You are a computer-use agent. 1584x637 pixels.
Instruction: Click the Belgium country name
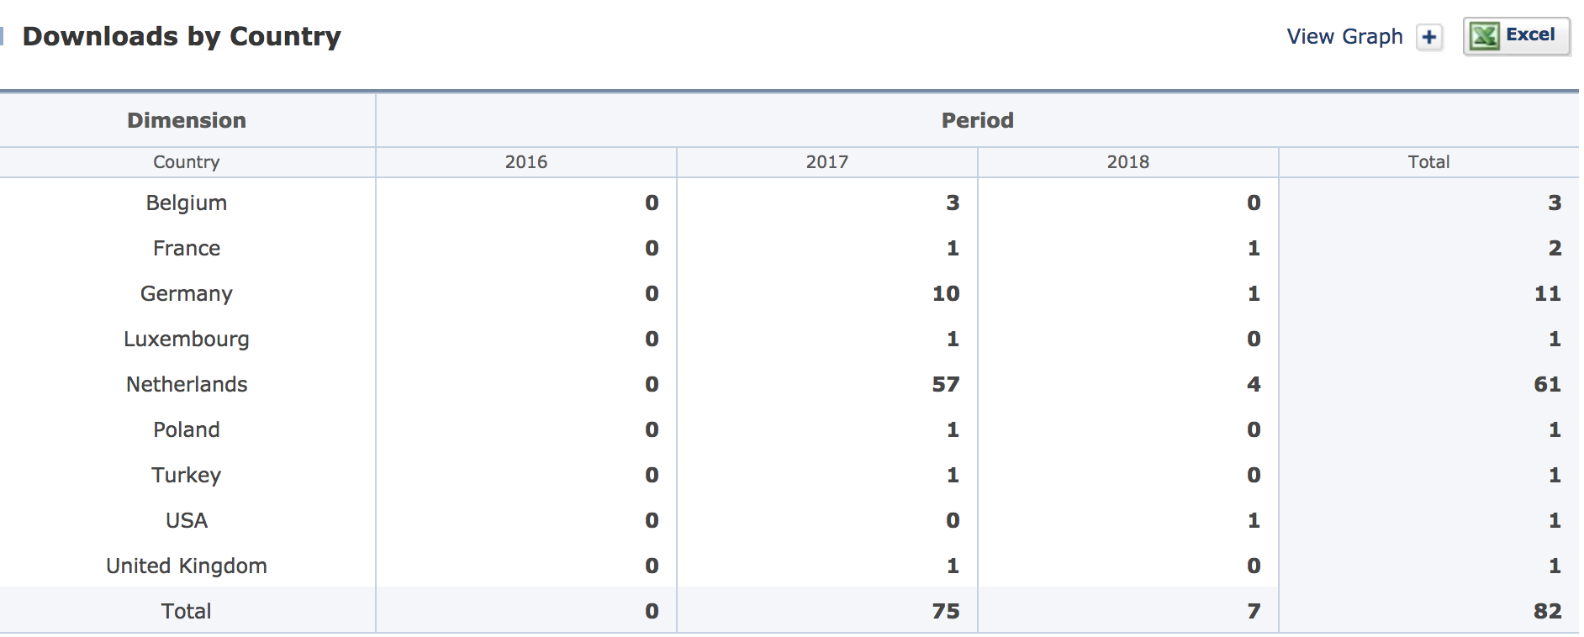click(187, 203)
